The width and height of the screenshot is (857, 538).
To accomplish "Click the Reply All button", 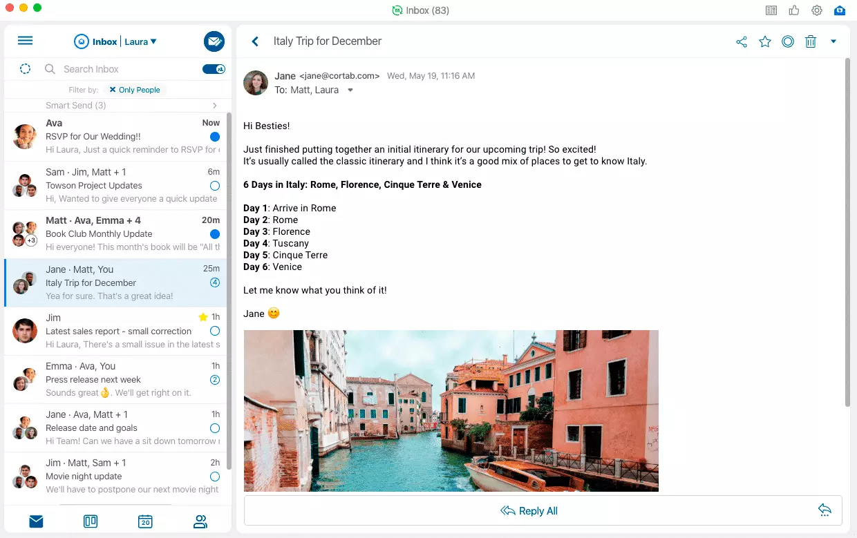I will coord(529,511).
